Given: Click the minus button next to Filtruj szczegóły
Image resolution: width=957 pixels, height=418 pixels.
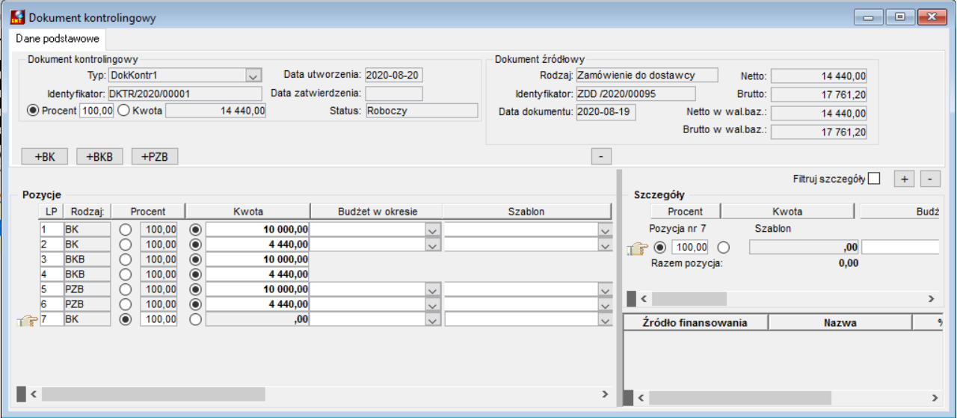Looking at the screenshot, I should [x=930, y=179].
